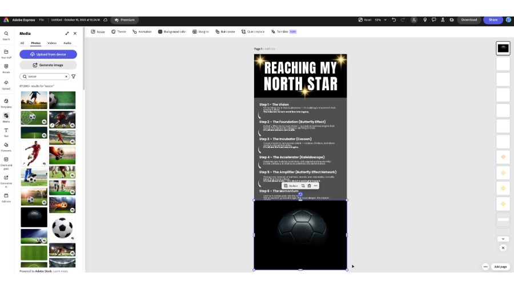This screenshot has width=514, height=289.
Task: Open the Theme options
Action: pos(119,32)
